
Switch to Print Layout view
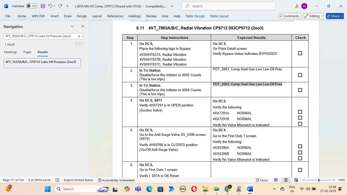tap(286, 180)
